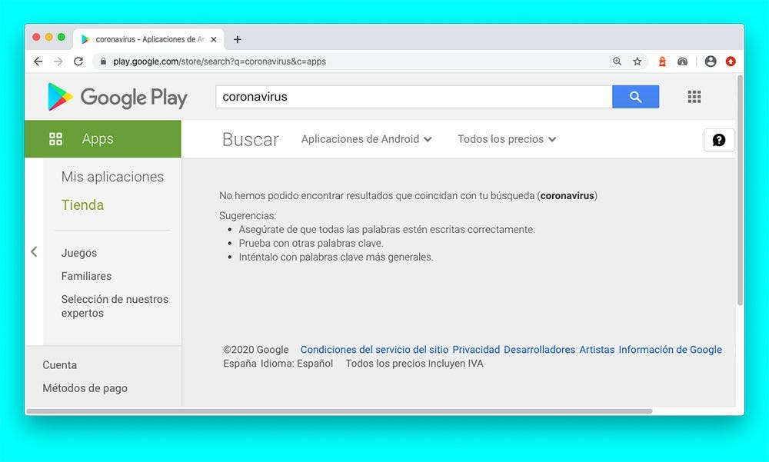Bookmark this page with the star icon

click(x=637, y=61)
